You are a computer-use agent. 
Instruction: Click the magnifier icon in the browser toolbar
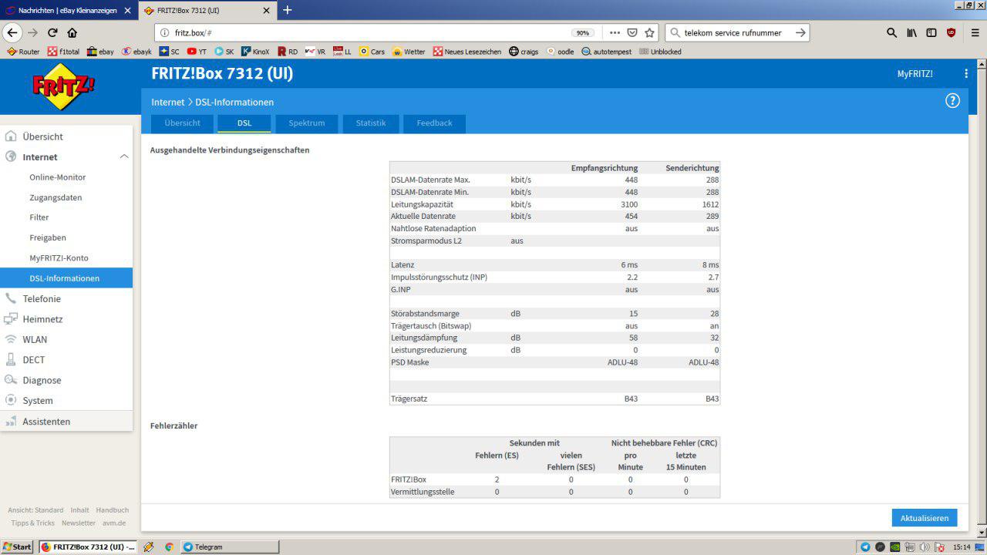(891, 32)
